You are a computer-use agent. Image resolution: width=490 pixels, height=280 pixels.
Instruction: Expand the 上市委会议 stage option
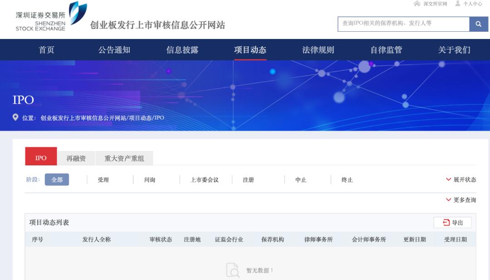205,179
